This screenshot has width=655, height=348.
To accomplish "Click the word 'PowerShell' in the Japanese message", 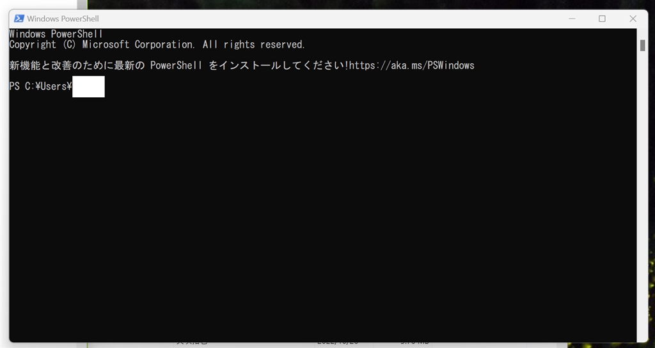I will point(177,65).
